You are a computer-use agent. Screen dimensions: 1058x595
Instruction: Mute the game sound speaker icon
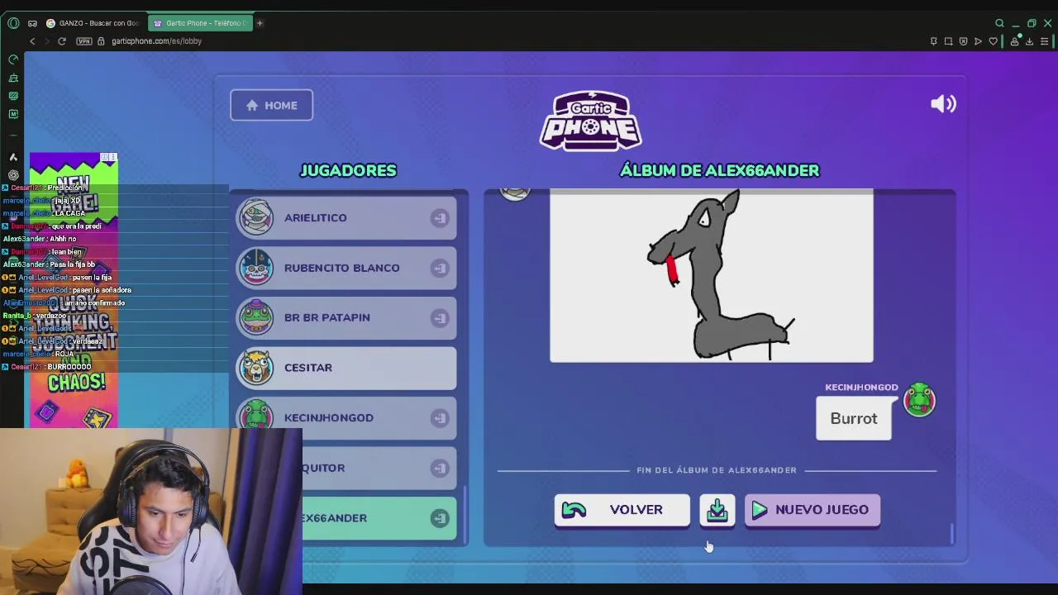point(943,103)
